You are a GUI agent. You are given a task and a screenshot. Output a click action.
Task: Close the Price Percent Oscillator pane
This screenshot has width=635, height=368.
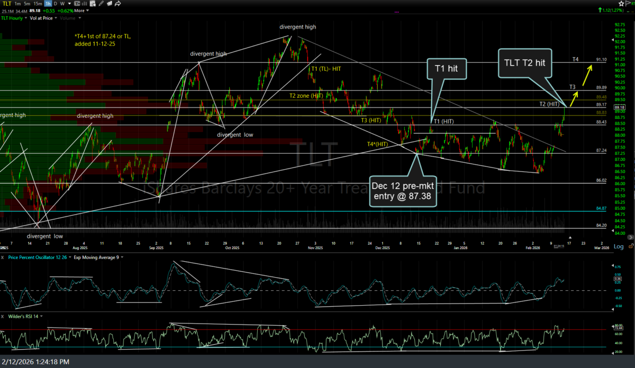3,257
